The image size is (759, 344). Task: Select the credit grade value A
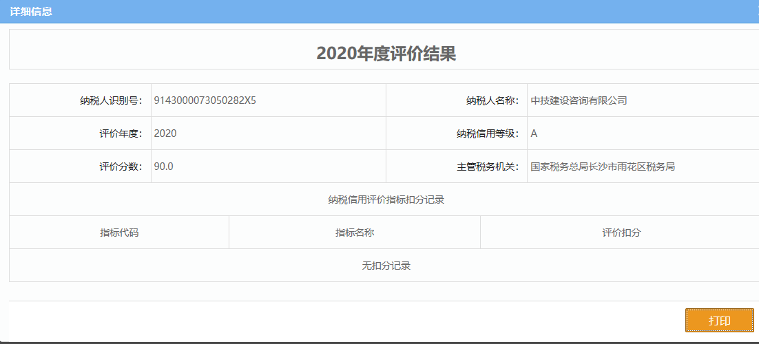(534, 133)
